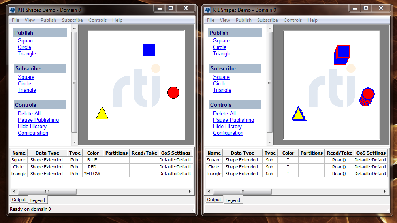Select the red circle in left window canvas

[x=173, y=93]
